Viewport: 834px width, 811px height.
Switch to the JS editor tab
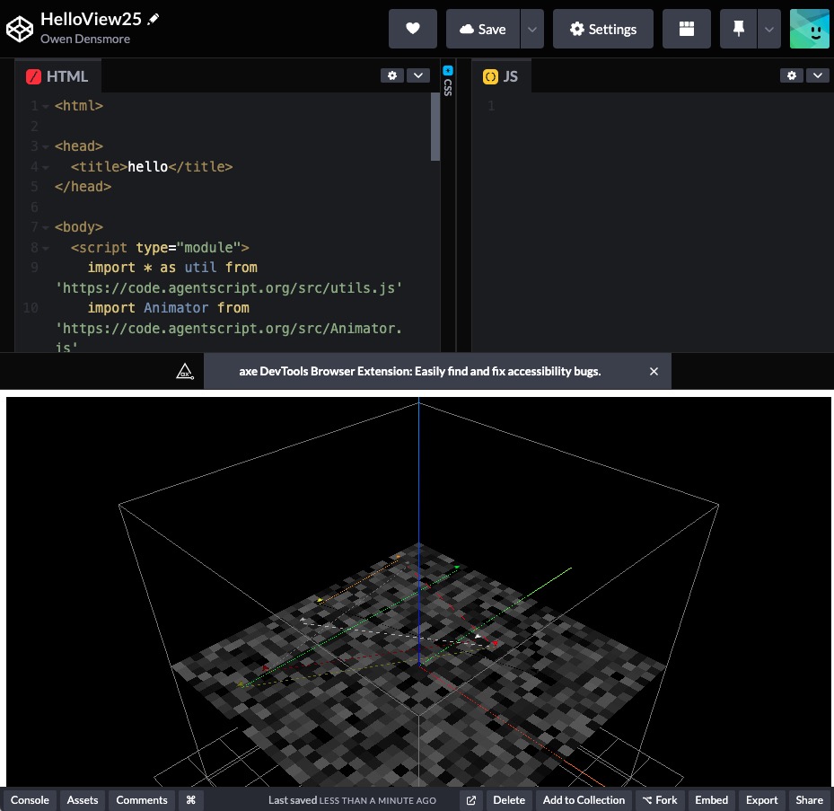coord(501,76)
